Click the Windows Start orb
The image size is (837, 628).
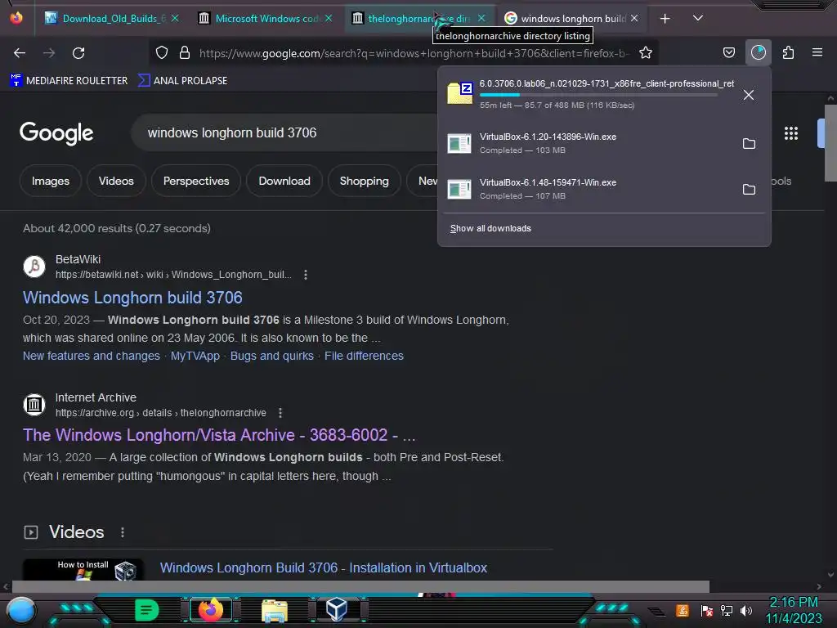21,611
